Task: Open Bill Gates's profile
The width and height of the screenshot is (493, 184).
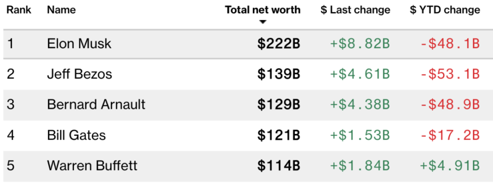Action: (76, 135)
